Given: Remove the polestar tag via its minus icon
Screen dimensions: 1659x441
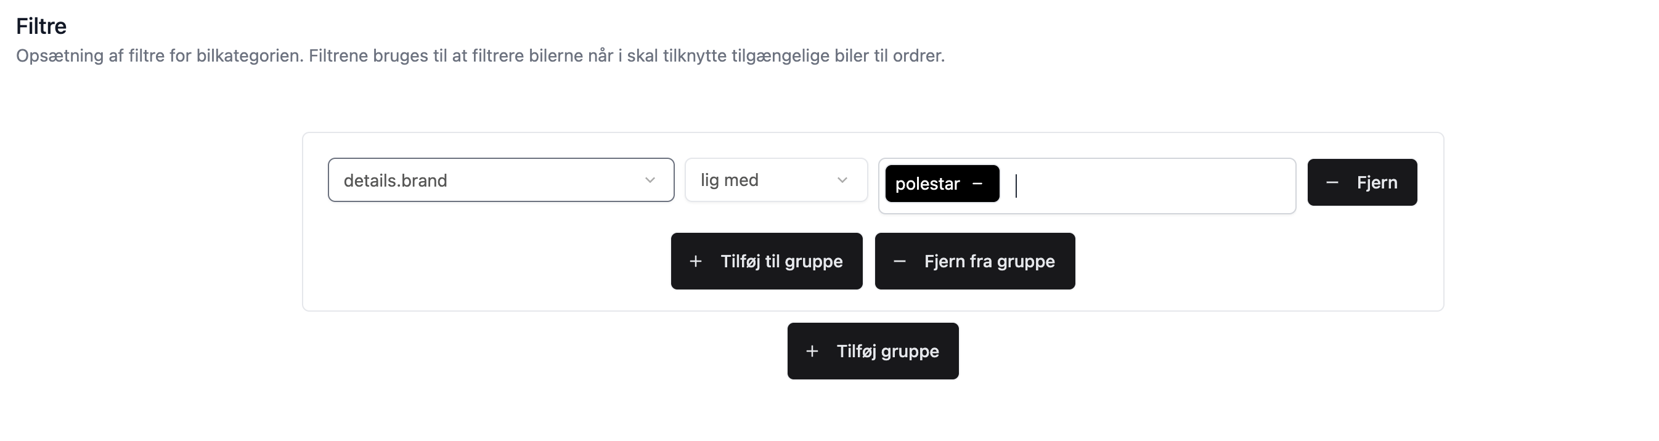Looking at the screenshot, I should (977, 184).
